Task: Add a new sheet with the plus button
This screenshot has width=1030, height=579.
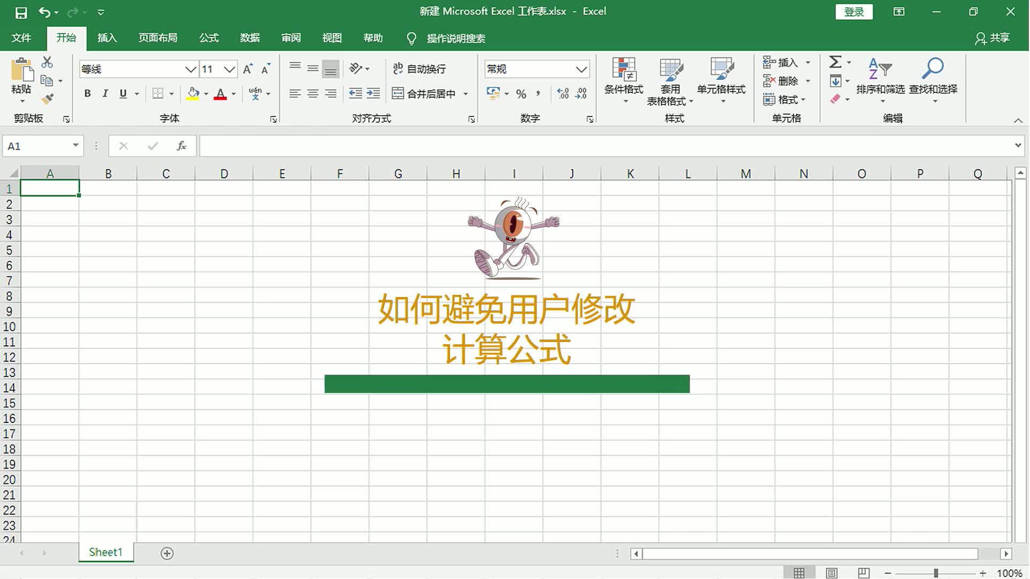Action: click(167, 553)
